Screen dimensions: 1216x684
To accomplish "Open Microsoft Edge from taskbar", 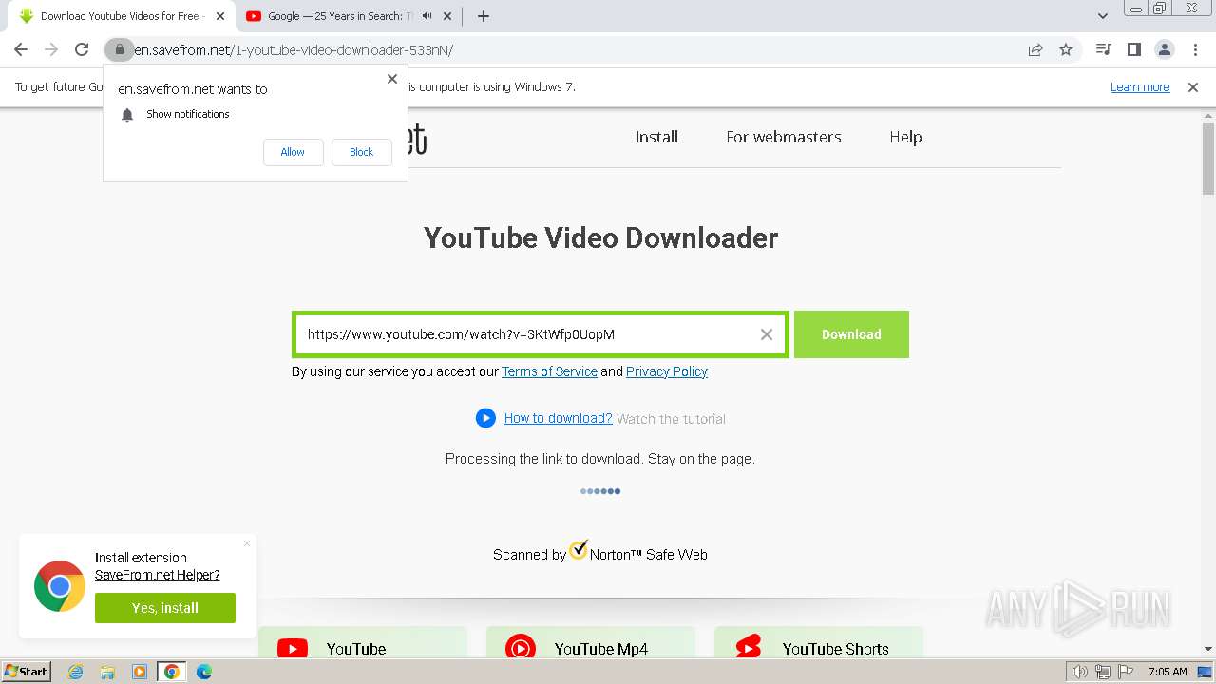I will 204,672.
